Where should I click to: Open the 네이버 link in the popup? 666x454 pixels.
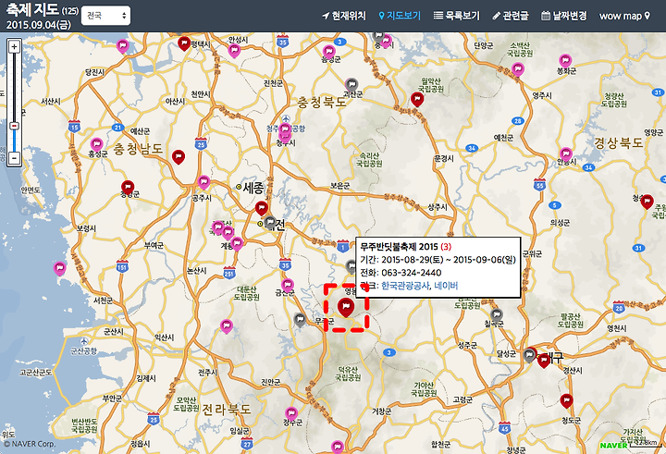click(x=446, y=286)
